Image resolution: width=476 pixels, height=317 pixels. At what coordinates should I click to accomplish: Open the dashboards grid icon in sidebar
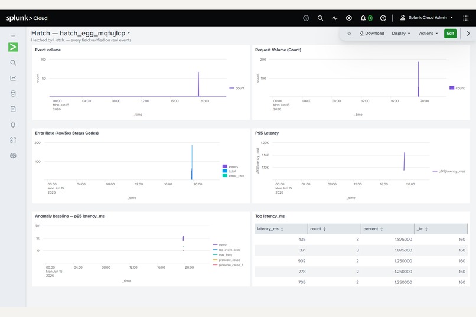coord(13,140)
